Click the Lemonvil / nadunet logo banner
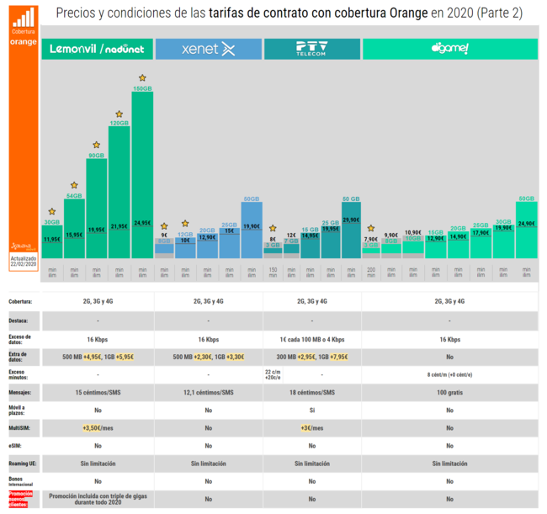Image resolution: width=547 pixels, height=514 pixels. [x=96, y=50]
